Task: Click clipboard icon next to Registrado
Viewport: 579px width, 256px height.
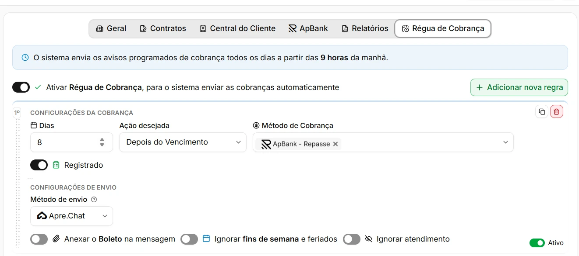Action: point(56,165)
